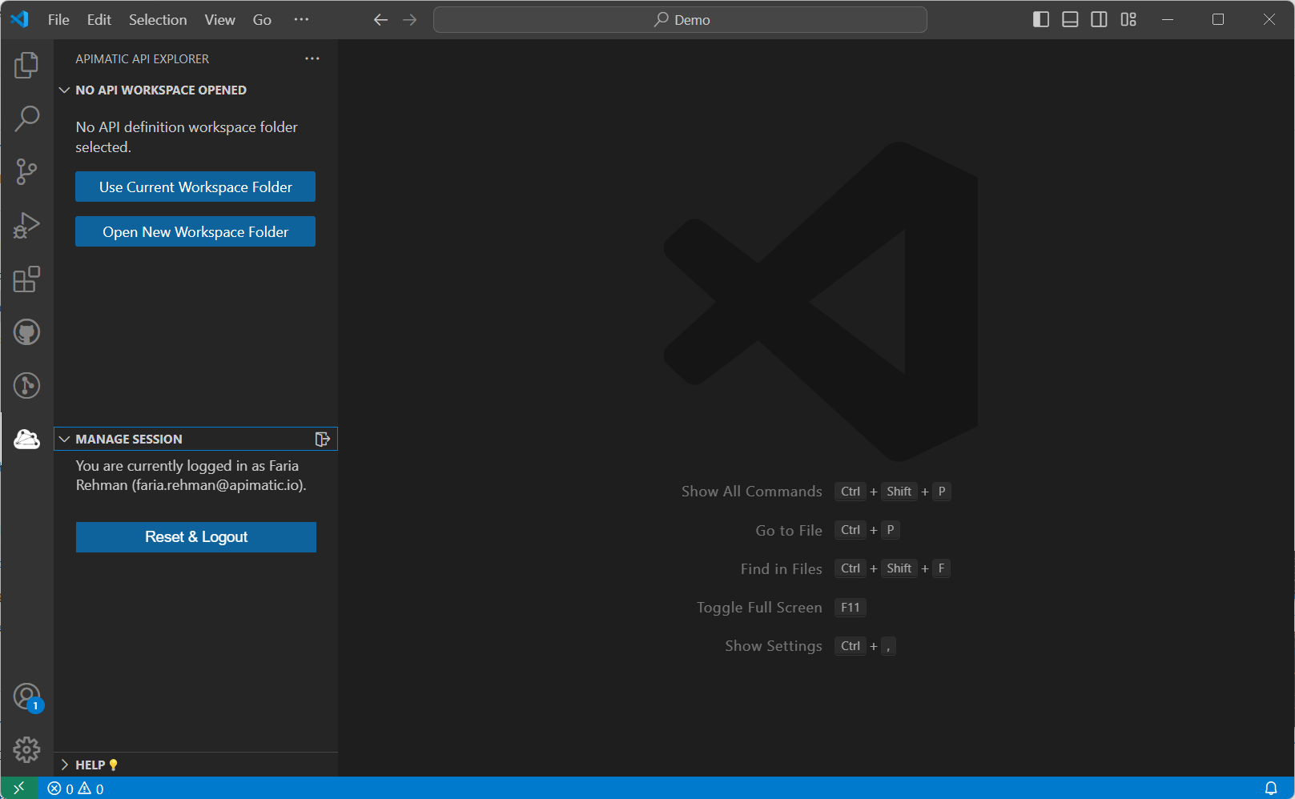Open the APIMatic API Explorer more actions menu
This screenshot has width=1295, height=799.
(x=312, y=58)
